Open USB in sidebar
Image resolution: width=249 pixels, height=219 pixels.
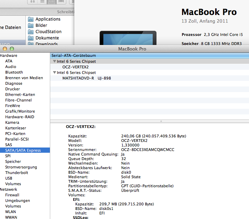click(x=9, y=178)
